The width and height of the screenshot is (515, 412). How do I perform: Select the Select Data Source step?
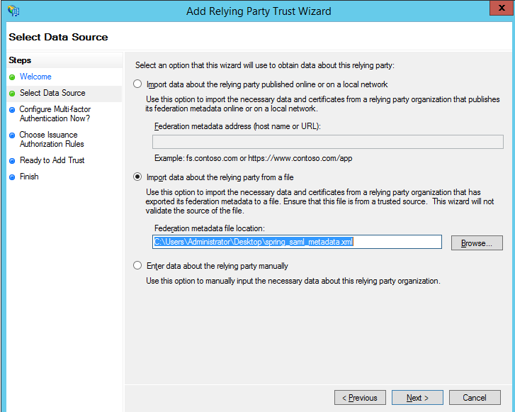[x=52, y=93]
